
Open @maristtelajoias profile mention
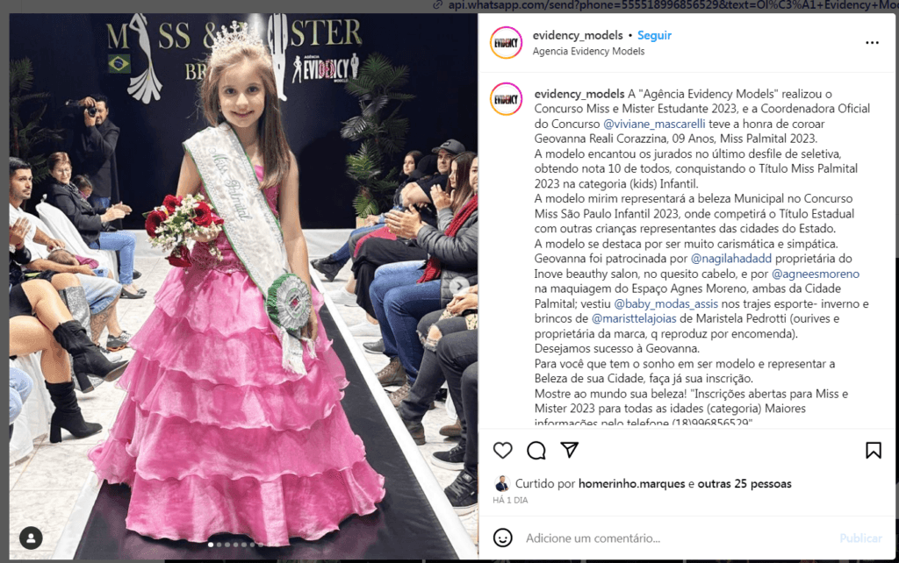click(634, 318)
